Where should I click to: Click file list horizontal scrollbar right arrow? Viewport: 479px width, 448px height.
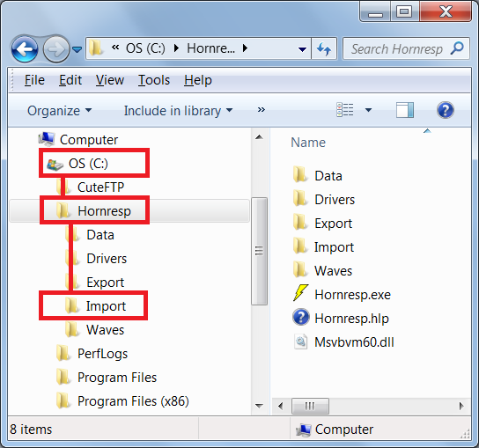(x=461, y=407)
